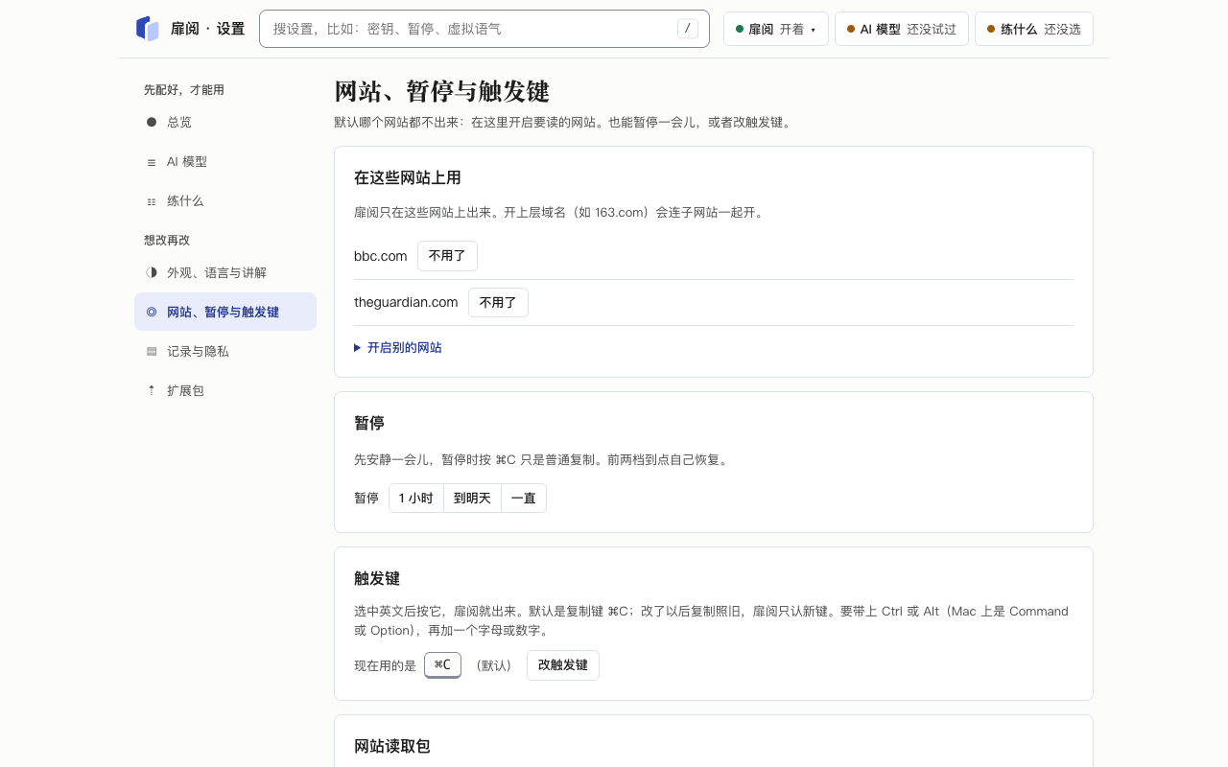
Task: Click the 练什么 grid icon in sidebar
Action: pos(152,201)
